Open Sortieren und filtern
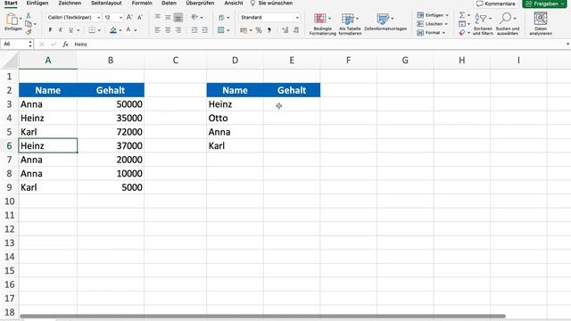The image size is (571, 321). (483, 24)
